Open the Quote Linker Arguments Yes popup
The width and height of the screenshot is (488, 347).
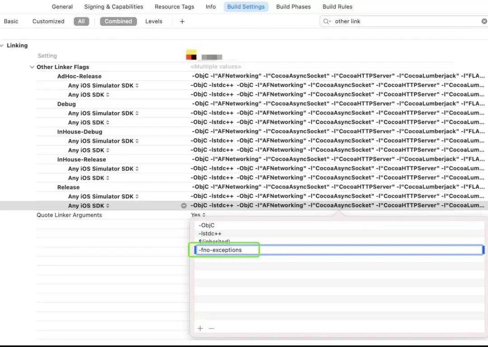[198, 215]
